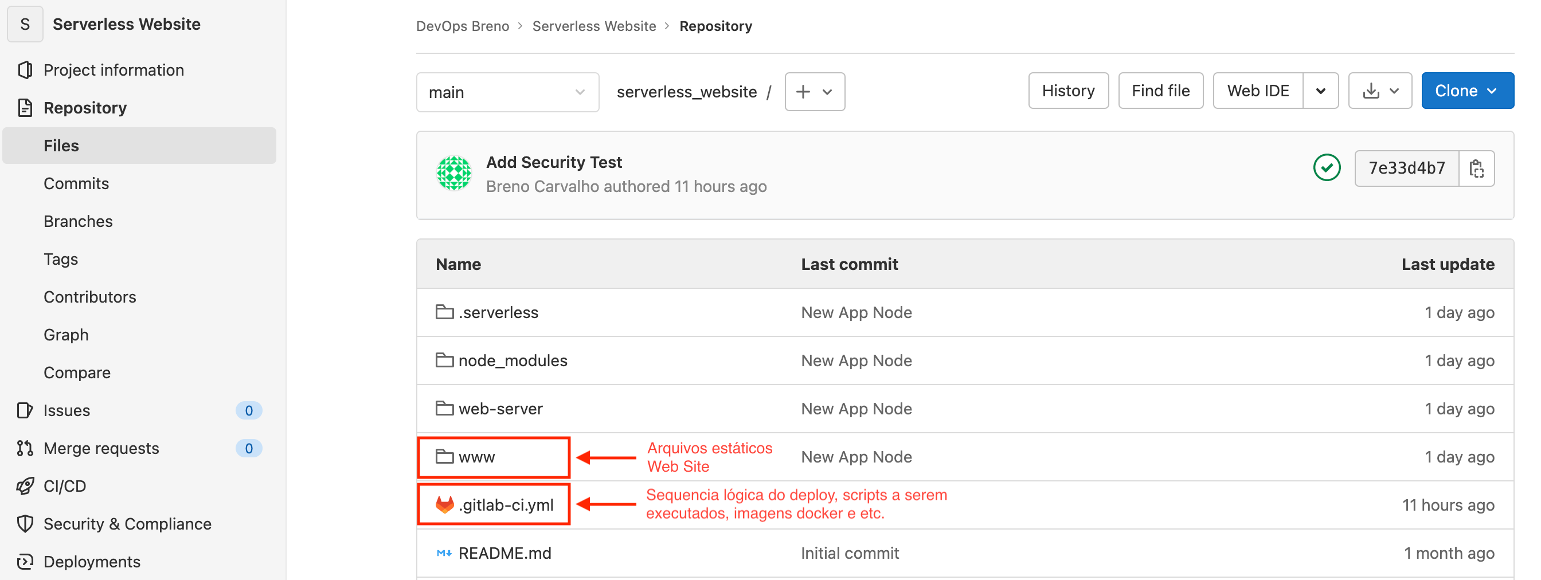Expand the Clone dropdown button
The width and height of the screenshot is (1541, 580).
coord(1466,91)
